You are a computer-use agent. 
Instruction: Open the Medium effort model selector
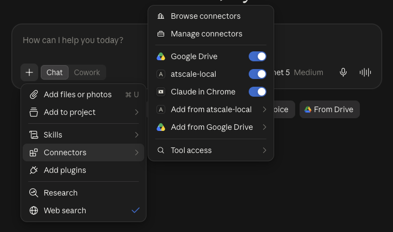308,72
